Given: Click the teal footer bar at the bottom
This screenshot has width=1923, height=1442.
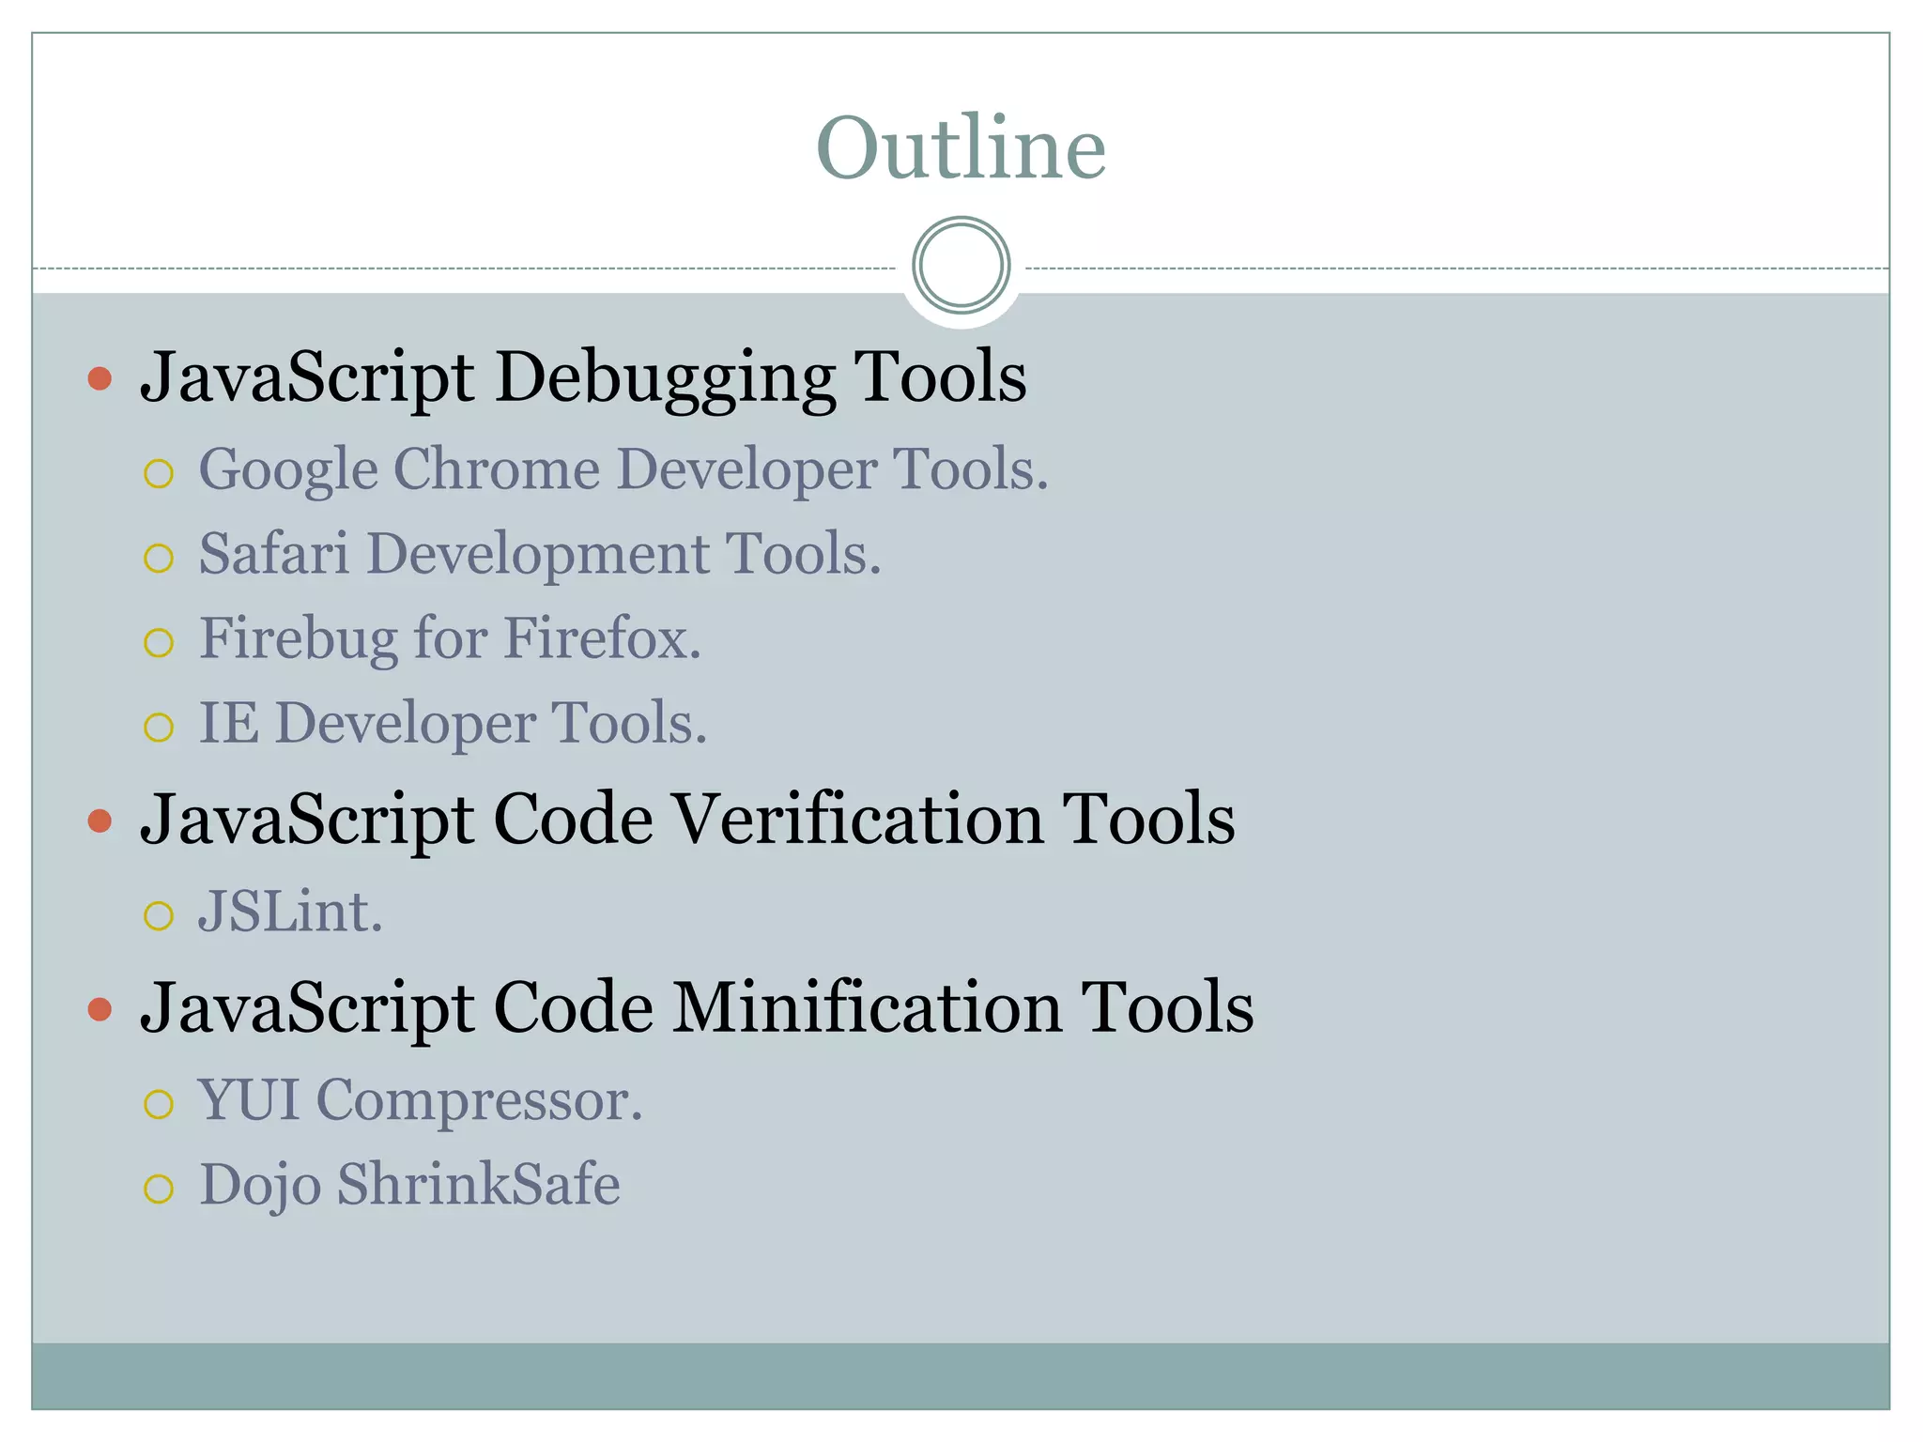Looking at the screenshot, I should point(961,1375).
